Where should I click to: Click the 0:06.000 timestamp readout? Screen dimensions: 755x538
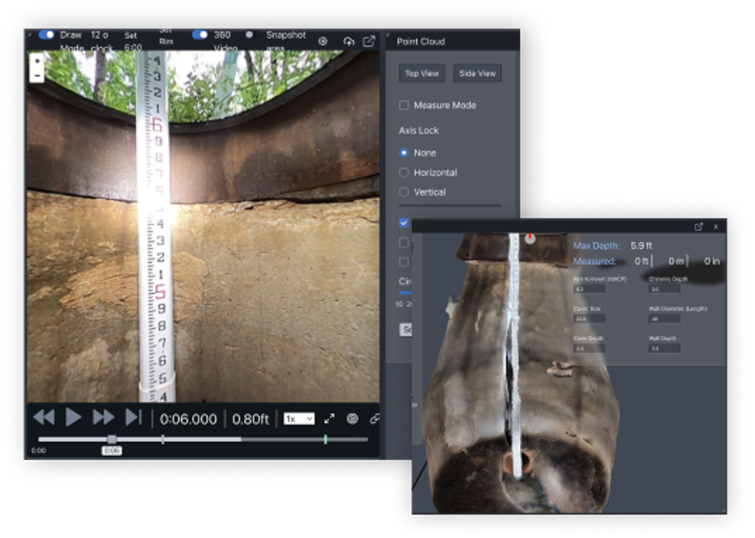point(188,419)
